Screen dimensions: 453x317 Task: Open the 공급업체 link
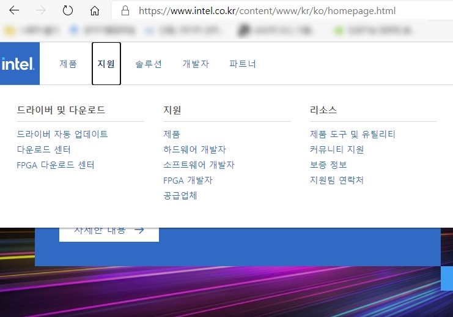point(180,195)
